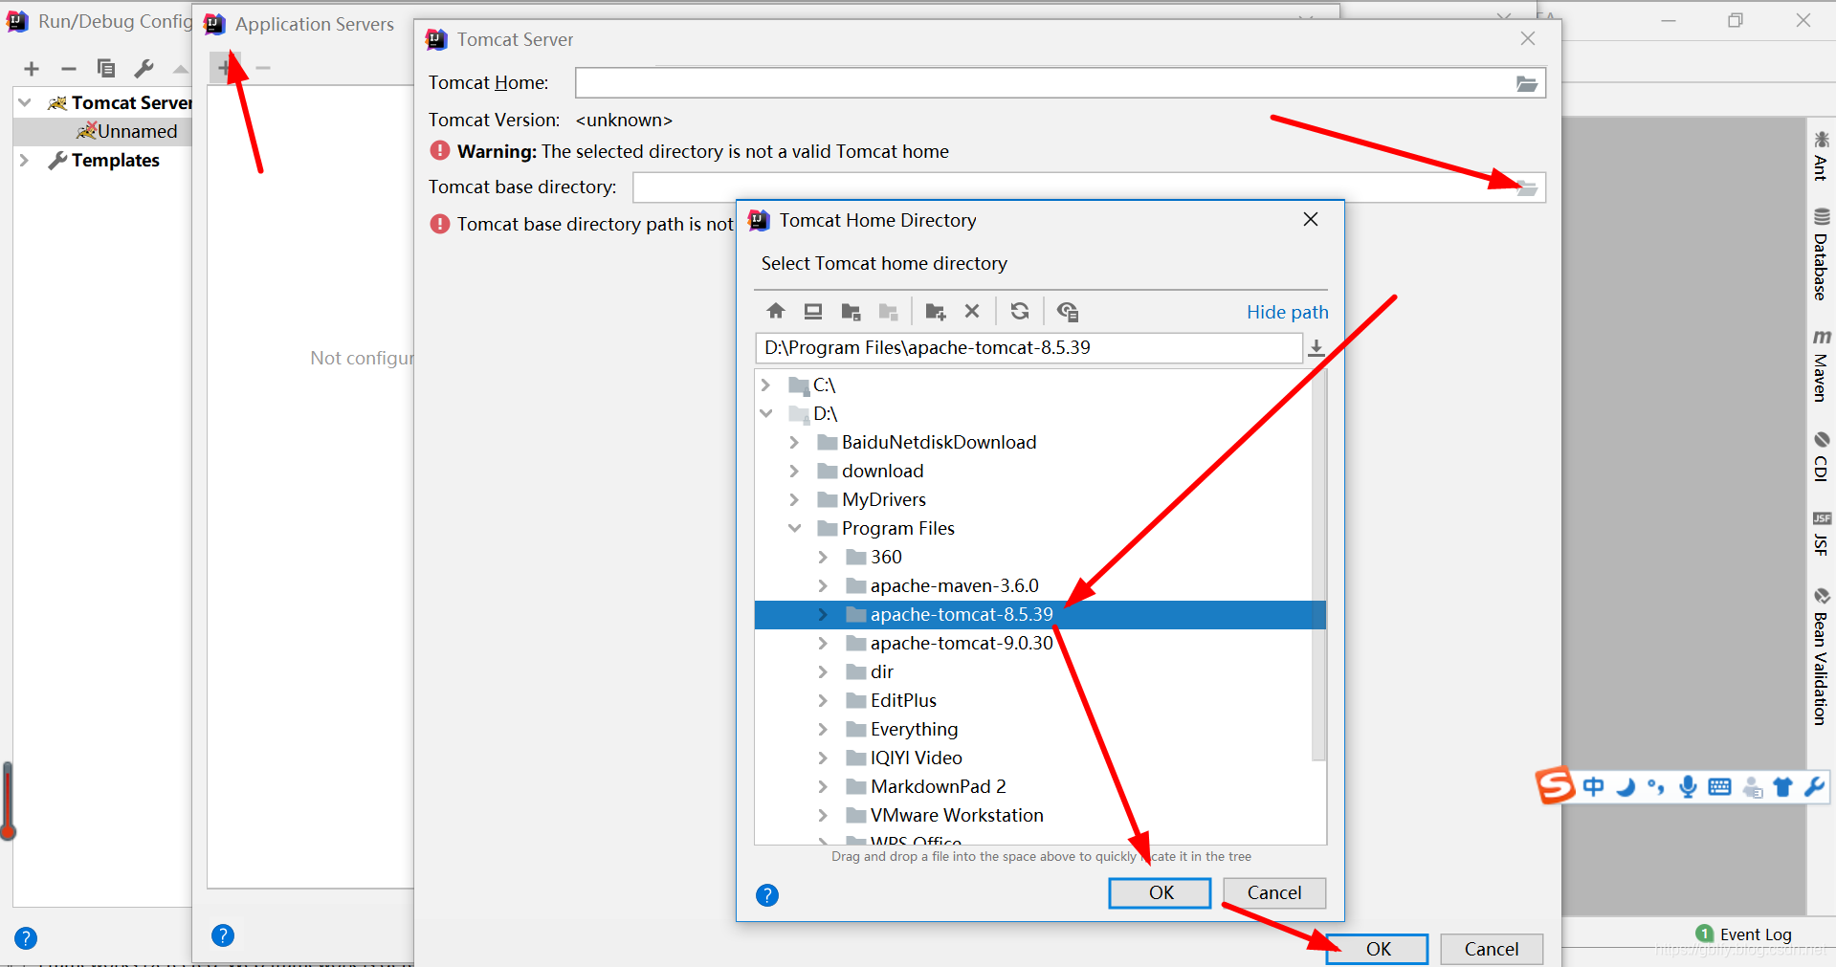Viewport: 1836px width, 967px height.
Task: Go to project directory icon
Action: (x=851, y=311)
